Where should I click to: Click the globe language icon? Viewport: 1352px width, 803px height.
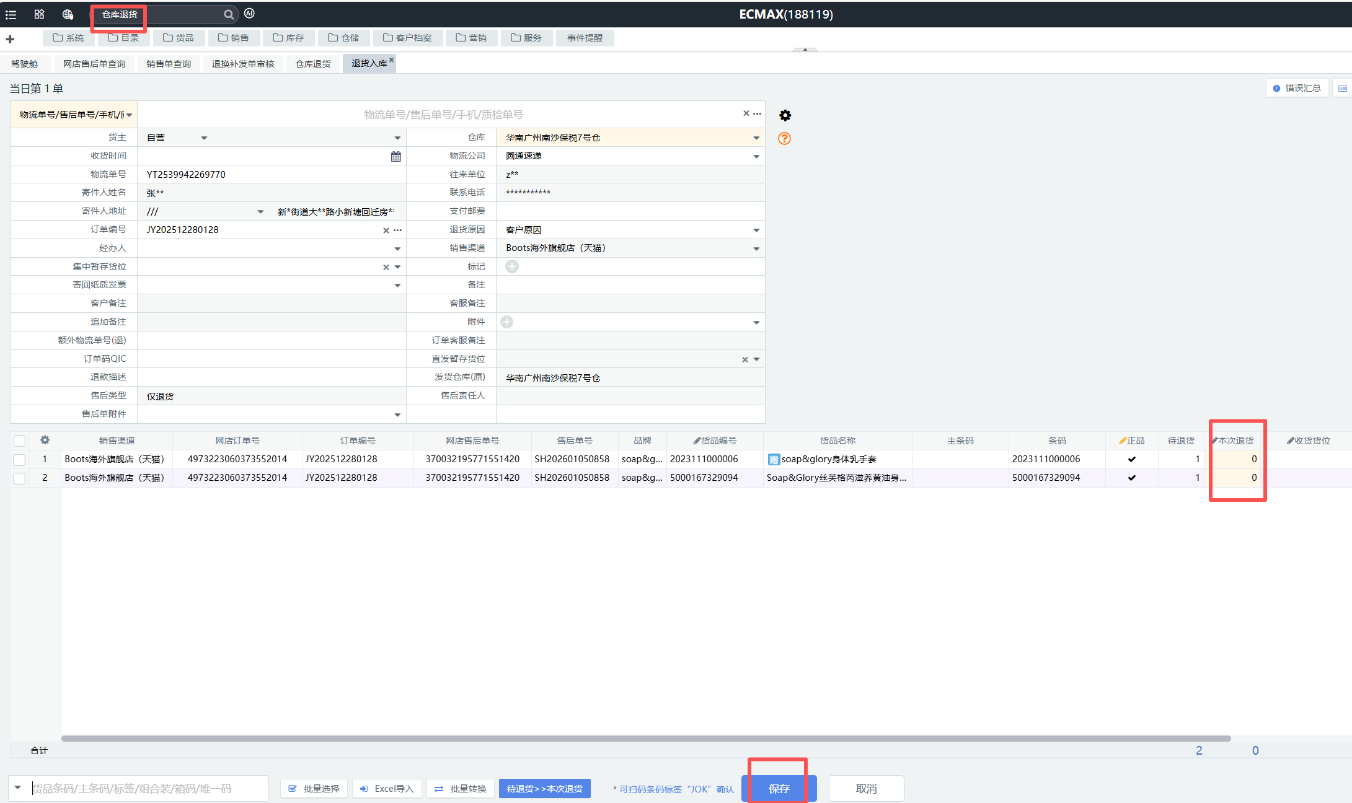[x=68, y=14]
